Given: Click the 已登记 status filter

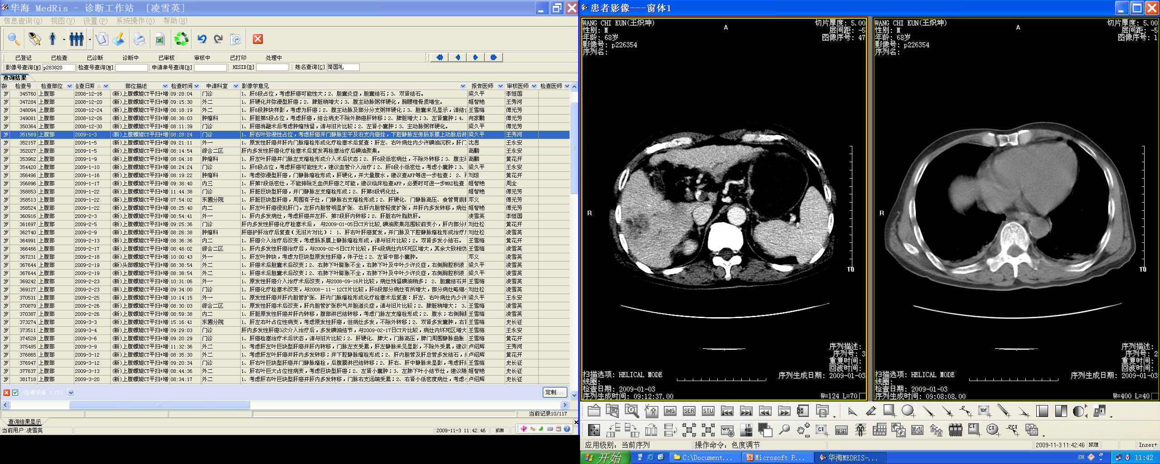Looking at the screenshot, I should [x=23, y=58].
